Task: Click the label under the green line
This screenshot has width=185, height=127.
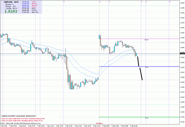Action: coord(147,118)
